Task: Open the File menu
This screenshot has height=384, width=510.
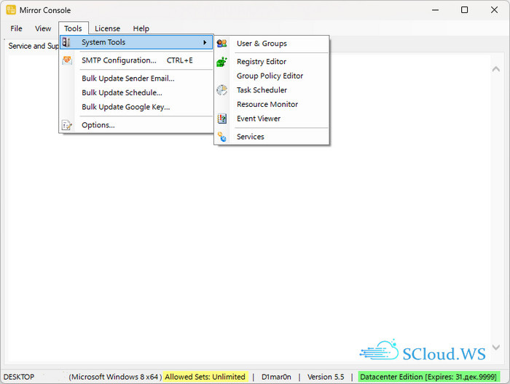Action: (16, 28)
